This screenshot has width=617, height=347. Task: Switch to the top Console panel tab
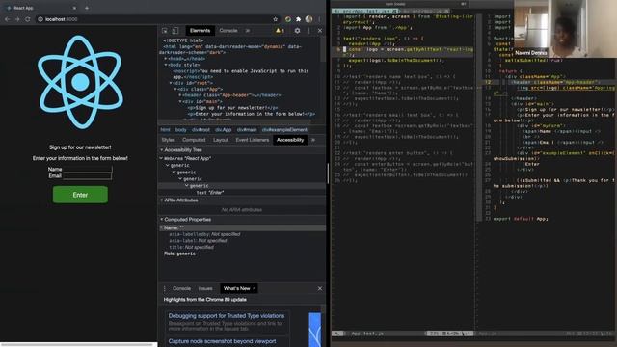pos(228,30)
